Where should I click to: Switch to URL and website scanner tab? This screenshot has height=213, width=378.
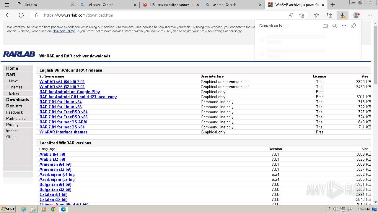pyautogui.click(x=171, y=5)
